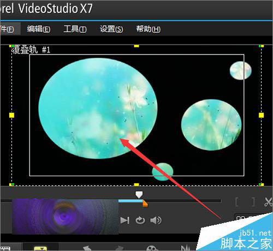Set mark-in with the [ bracket button
This screenshot has width=273, height=251.
coord(237,202)
